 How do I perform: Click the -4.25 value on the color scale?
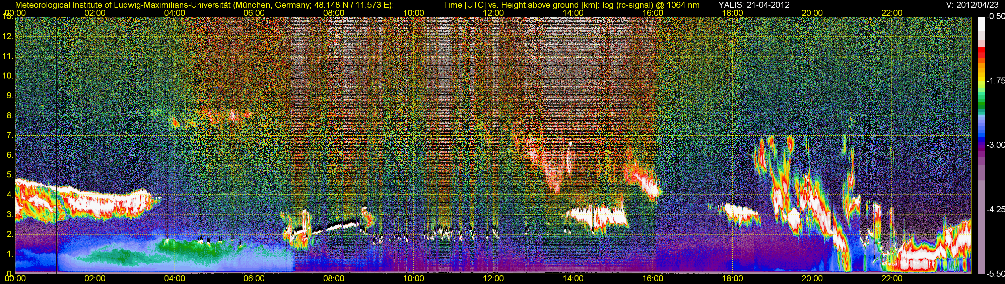click(996, 209)
